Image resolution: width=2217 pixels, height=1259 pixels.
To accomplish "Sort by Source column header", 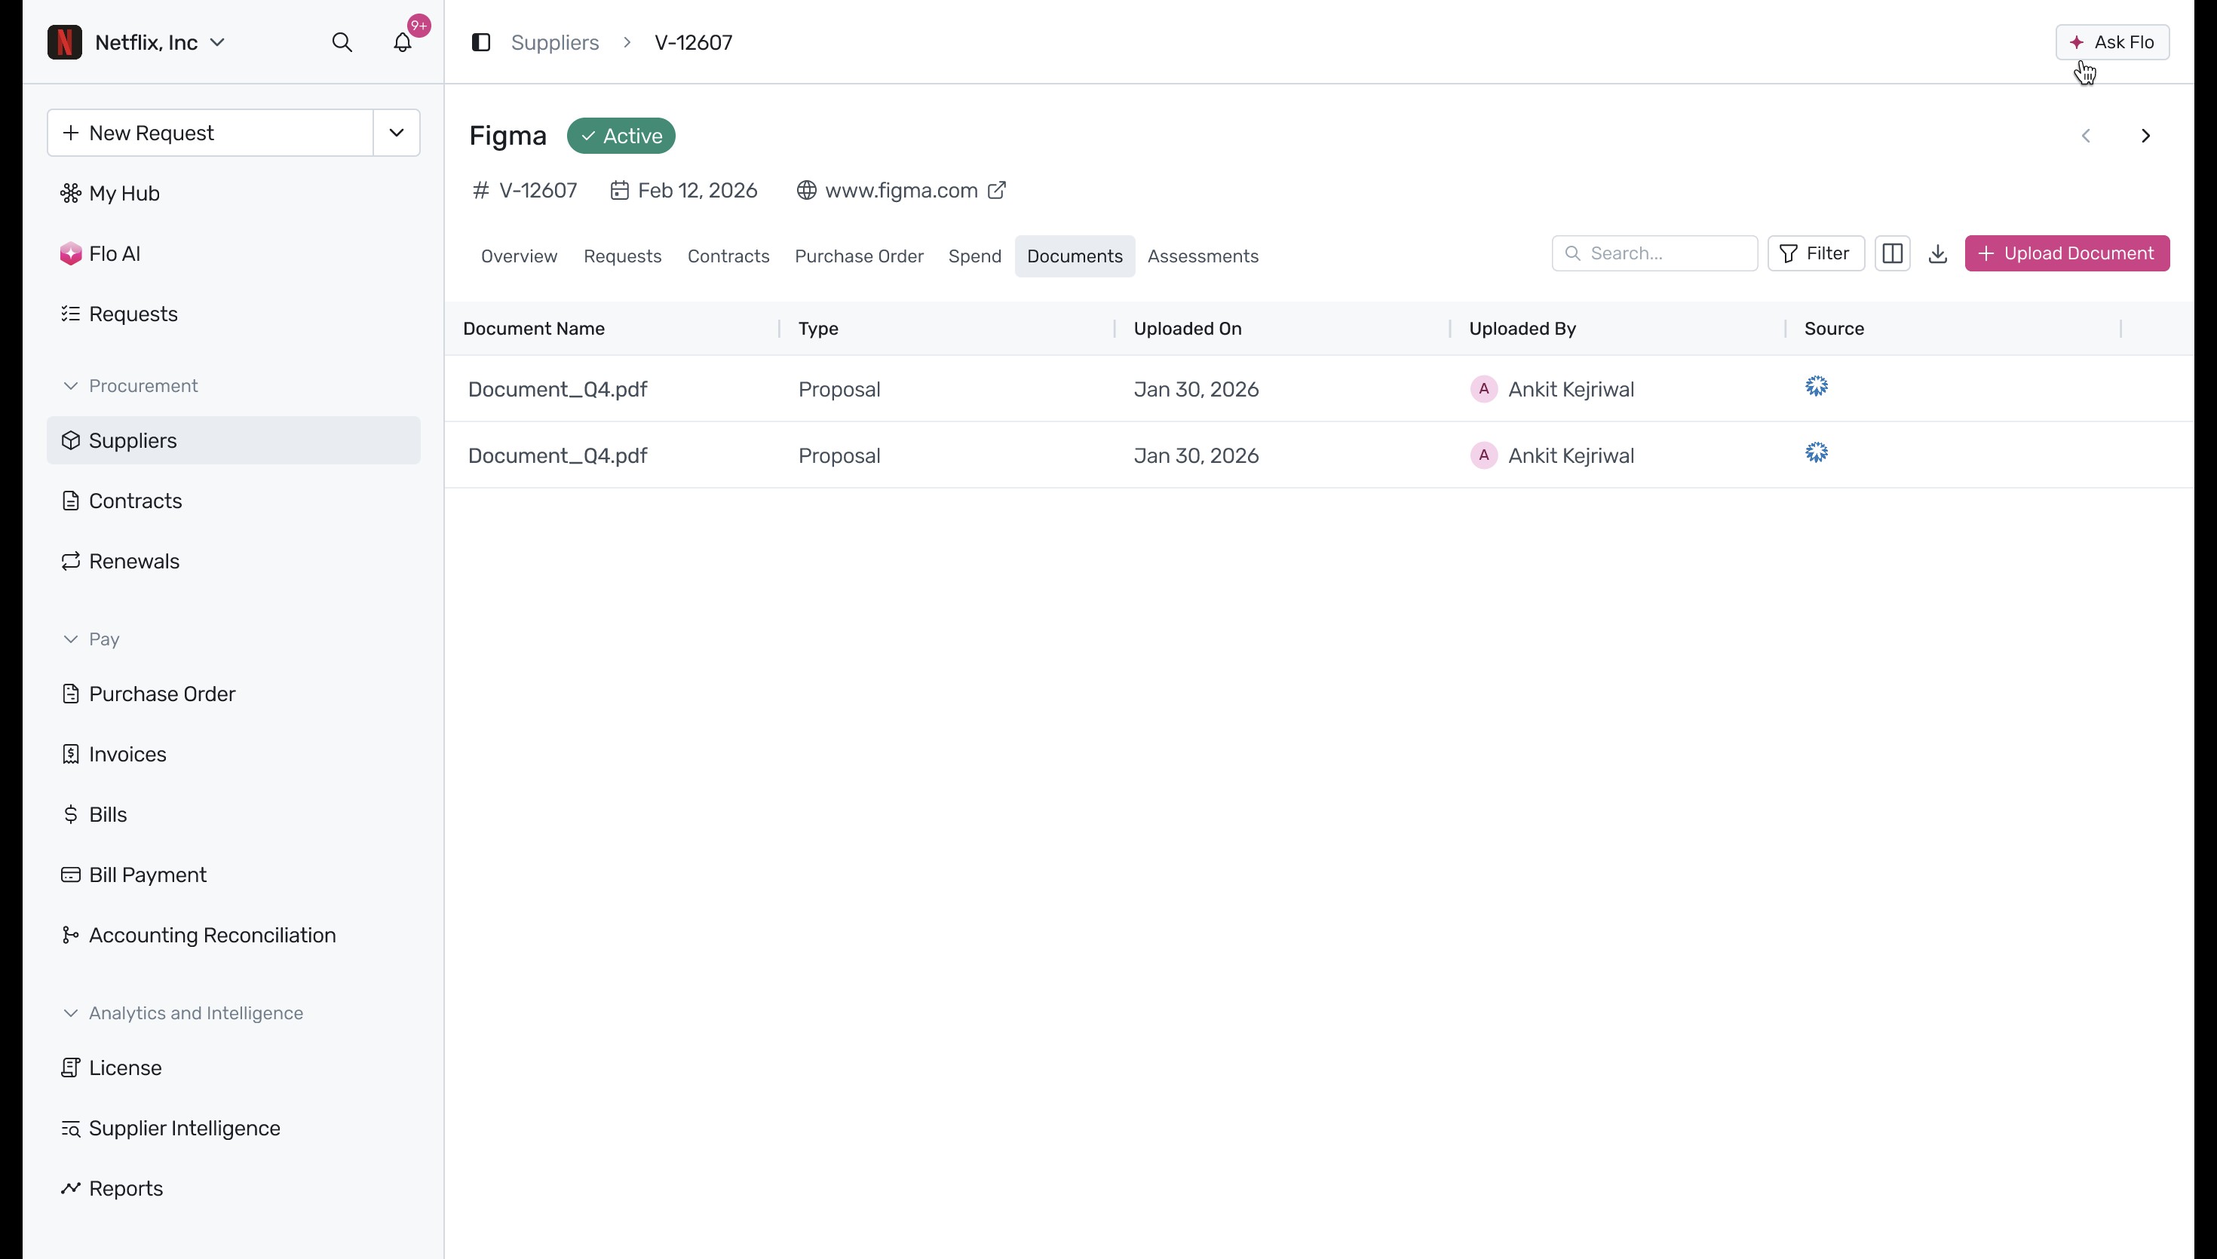I will click(x=1834, y=329).
